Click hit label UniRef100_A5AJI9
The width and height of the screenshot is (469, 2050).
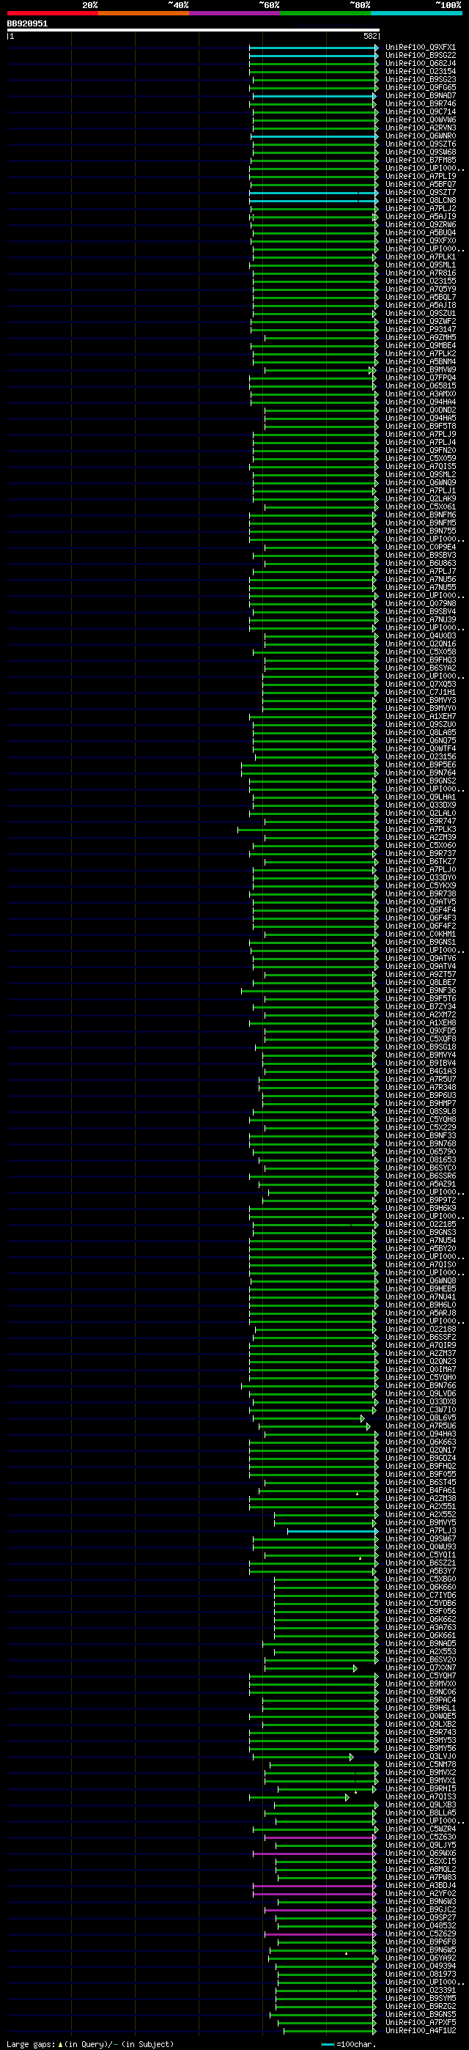(x=421, y=216)
